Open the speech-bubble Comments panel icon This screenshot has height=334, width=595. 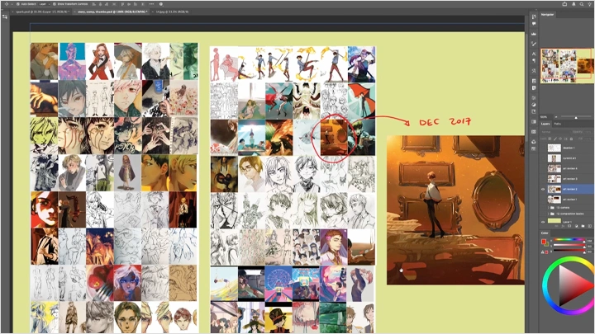[x=534, y=23]
